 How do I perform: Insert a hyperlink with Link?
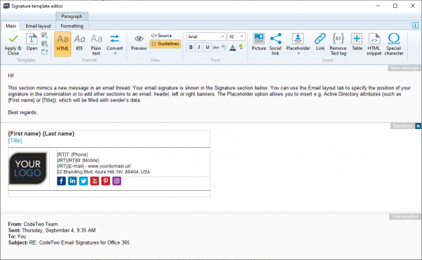(x=320, y=42)
